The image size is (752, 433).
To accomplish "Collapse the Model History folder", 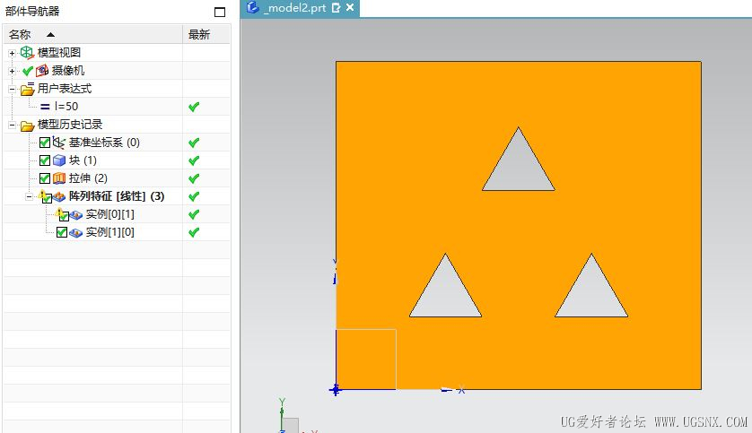I will tap(12, 125).
